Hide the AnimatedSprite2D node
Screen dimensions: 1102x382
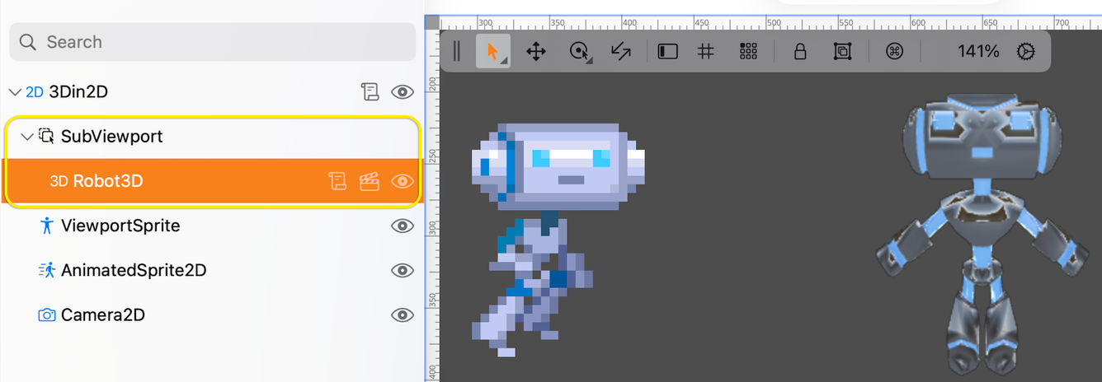click(x=403, y=270)
